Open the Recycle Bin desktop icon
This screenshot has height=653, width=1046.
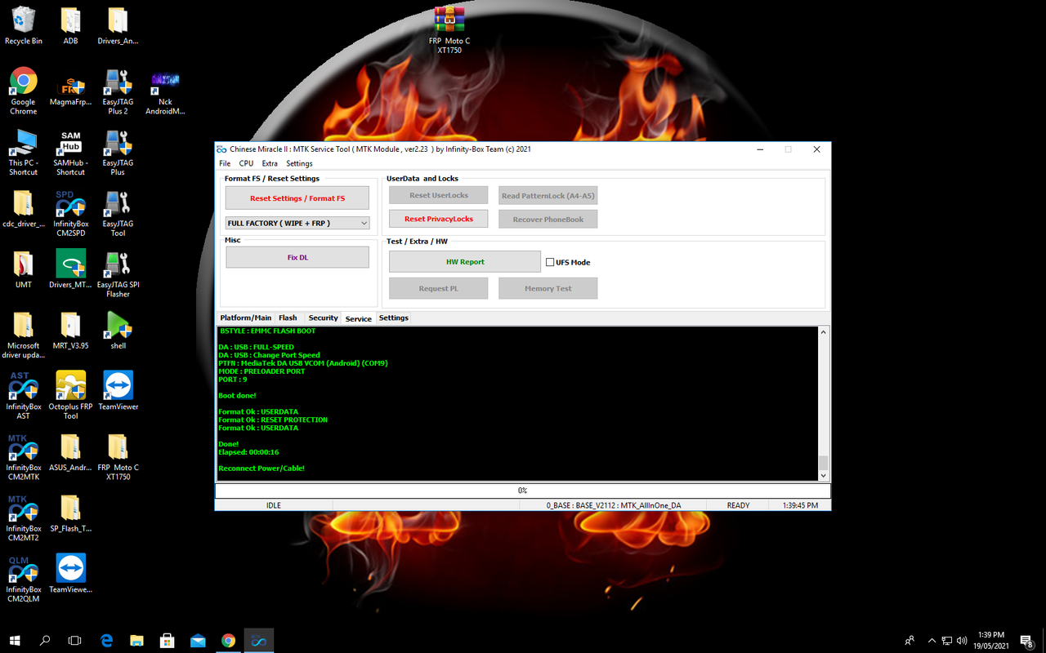tap(24, 26)
